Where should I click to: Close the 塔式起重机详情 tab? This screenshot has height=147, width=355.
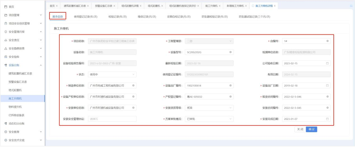140,6
